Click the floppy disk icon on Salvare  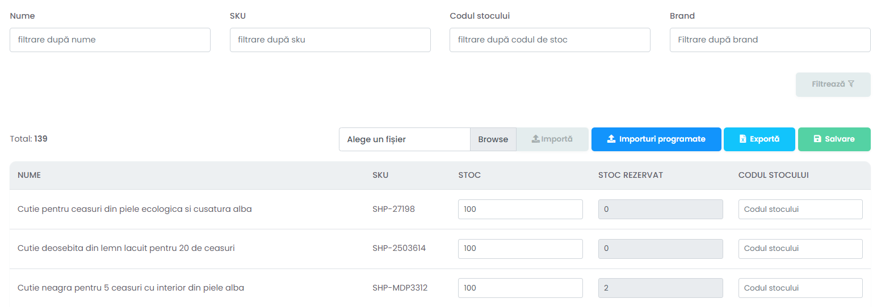coord(817,139)
